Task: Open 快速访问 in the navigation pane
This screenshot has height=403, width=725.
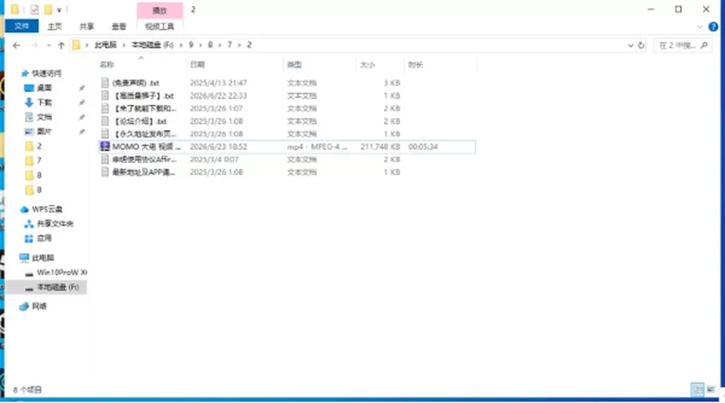Action: 46,73
